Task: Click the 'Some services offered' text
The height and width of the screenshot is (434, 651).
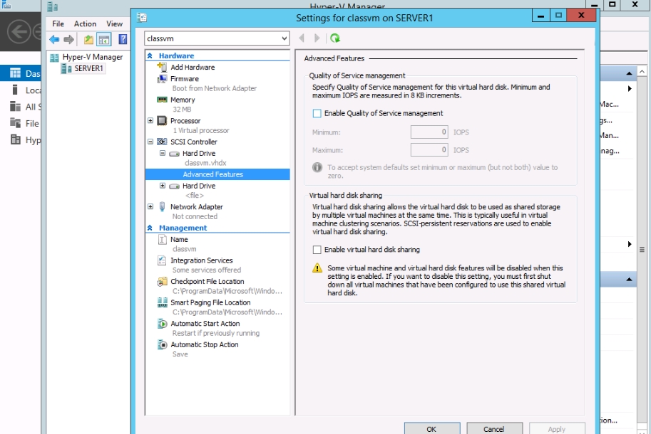Action: coord(206,270)
